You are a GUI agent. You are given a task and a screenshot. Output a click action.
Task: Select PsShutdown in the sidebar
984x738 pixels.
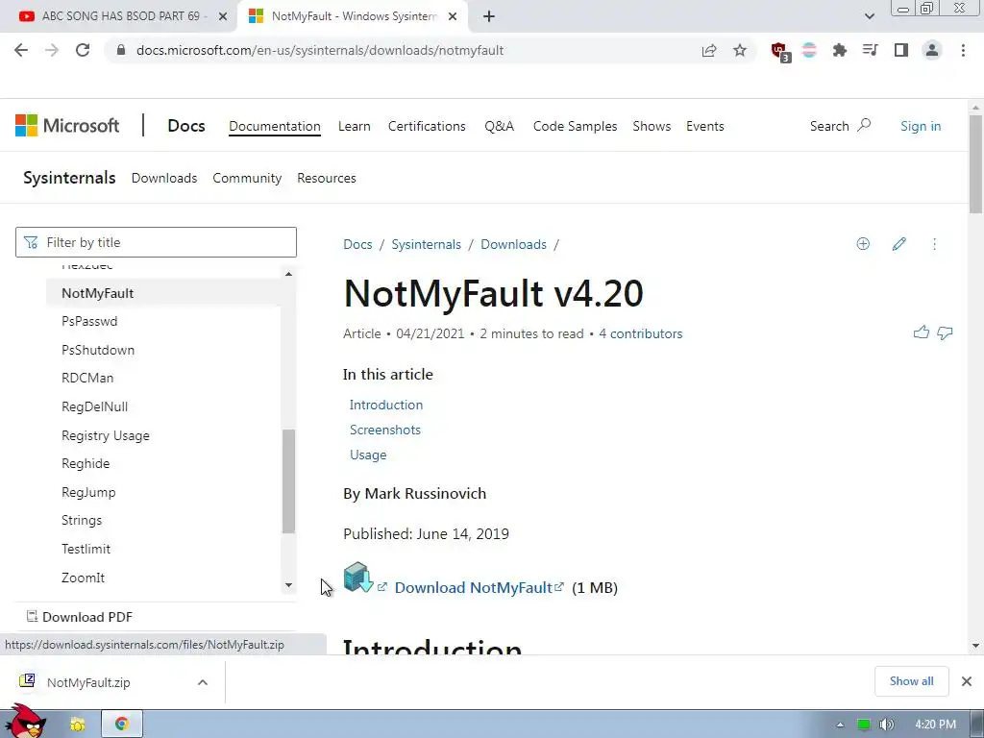click(x=98, y=350)
